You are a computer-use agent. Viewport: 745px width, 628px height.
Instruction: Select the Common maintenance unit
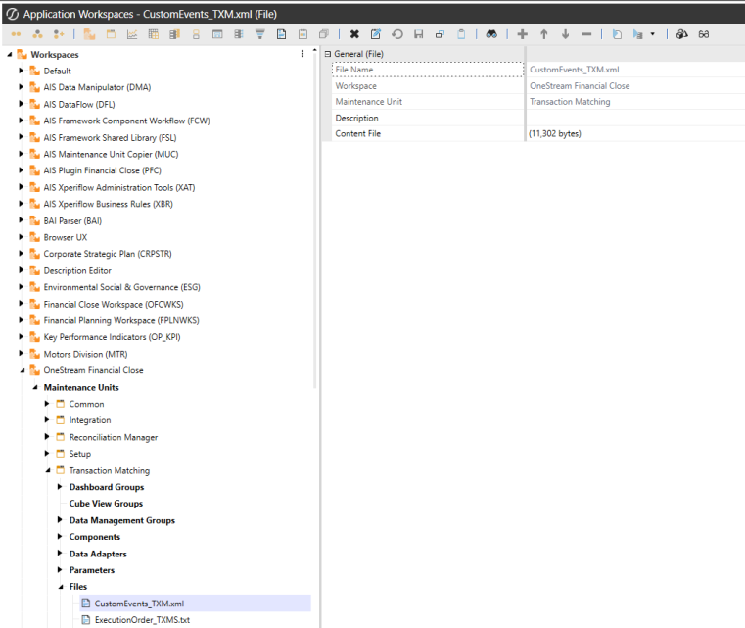[x=86, y=404]
